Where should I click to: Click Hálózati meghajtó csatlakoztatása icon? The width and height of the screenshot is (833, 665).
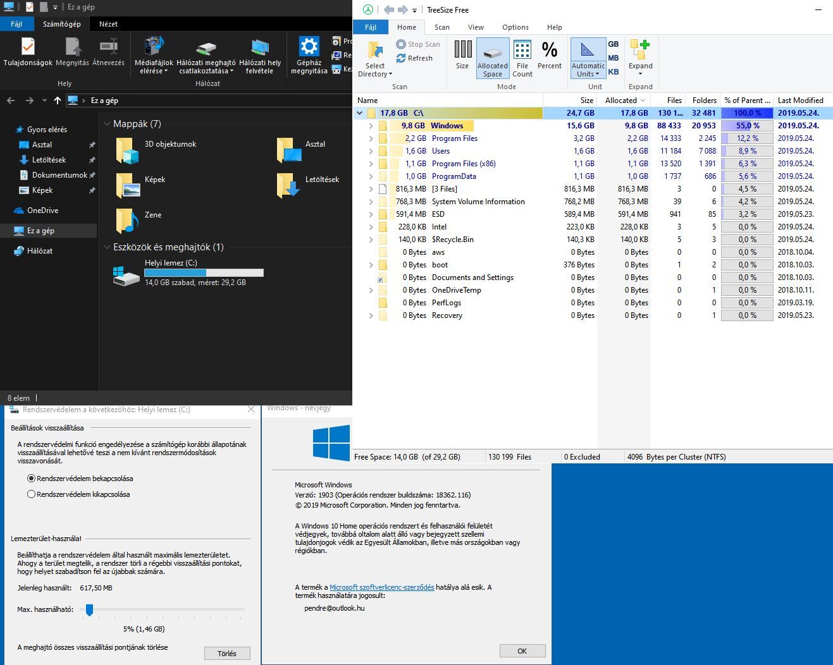click(206, 48)
